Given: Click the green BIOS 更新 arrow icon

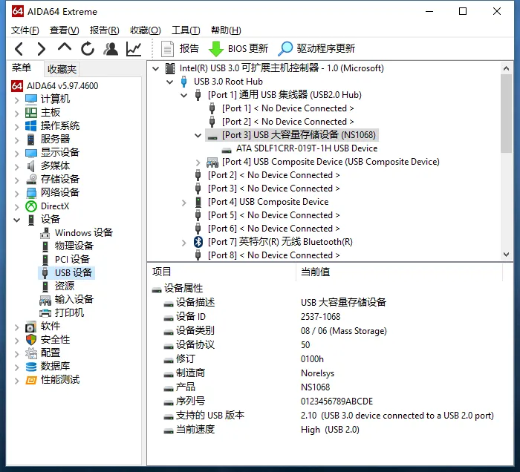Looking at the screenshot, I should (x=216, y=49).
